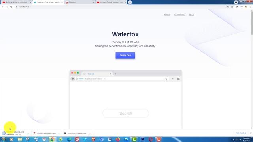Open Photoshop from the taskbar
The image size is (253, 142).
tap(142, 139)
